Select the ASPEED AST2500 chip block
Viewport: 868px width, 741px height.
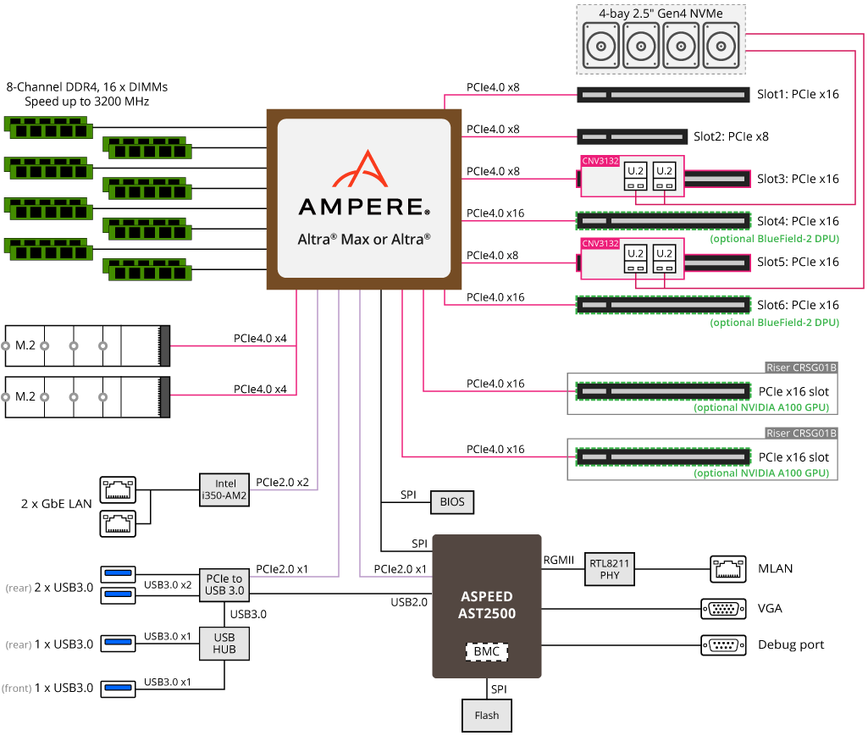[x=486, y=605]
